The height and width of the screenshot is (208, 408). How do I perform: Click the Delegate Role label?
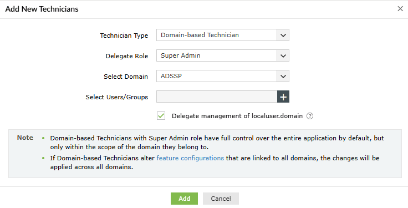[x=127, y=56]
